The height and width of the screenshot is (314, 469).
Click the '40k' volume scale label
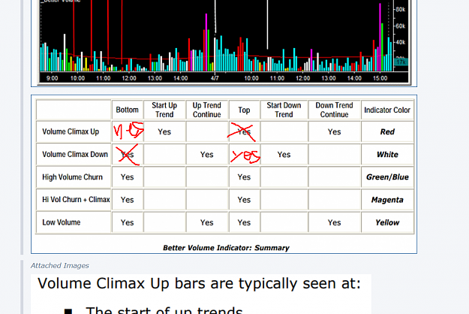tap(400, 42)
